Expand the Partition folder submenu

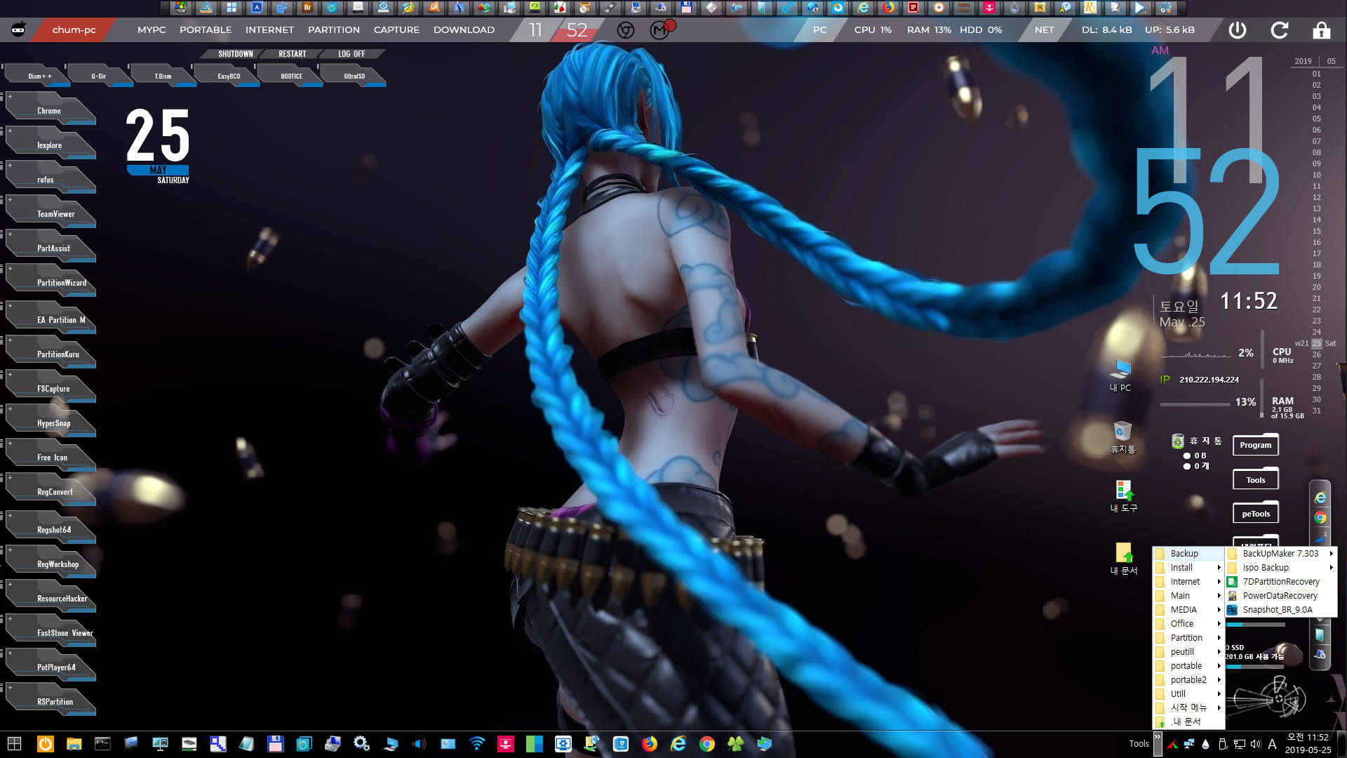click(1188, 638)
